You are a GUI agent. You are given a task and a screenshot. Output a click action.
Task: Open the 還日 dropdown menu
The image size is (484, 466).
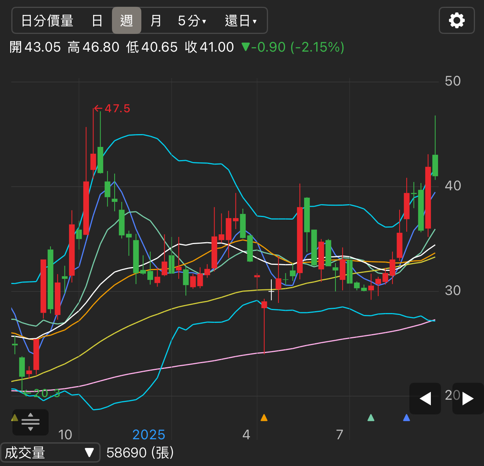pyautogui.click(x=240, y=21)
